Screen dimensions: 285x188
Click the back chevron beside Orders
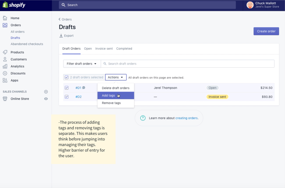[60, 19]
